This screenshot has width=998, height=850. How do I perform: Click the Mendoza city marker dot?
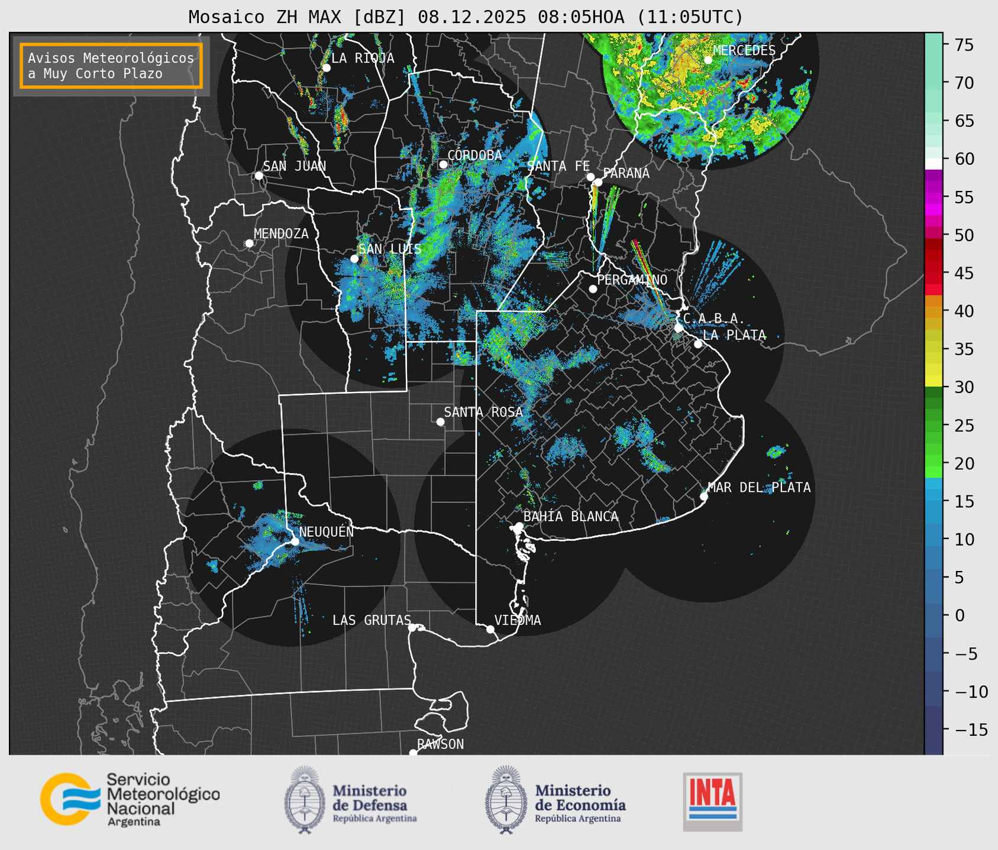(x=249, y=244)
